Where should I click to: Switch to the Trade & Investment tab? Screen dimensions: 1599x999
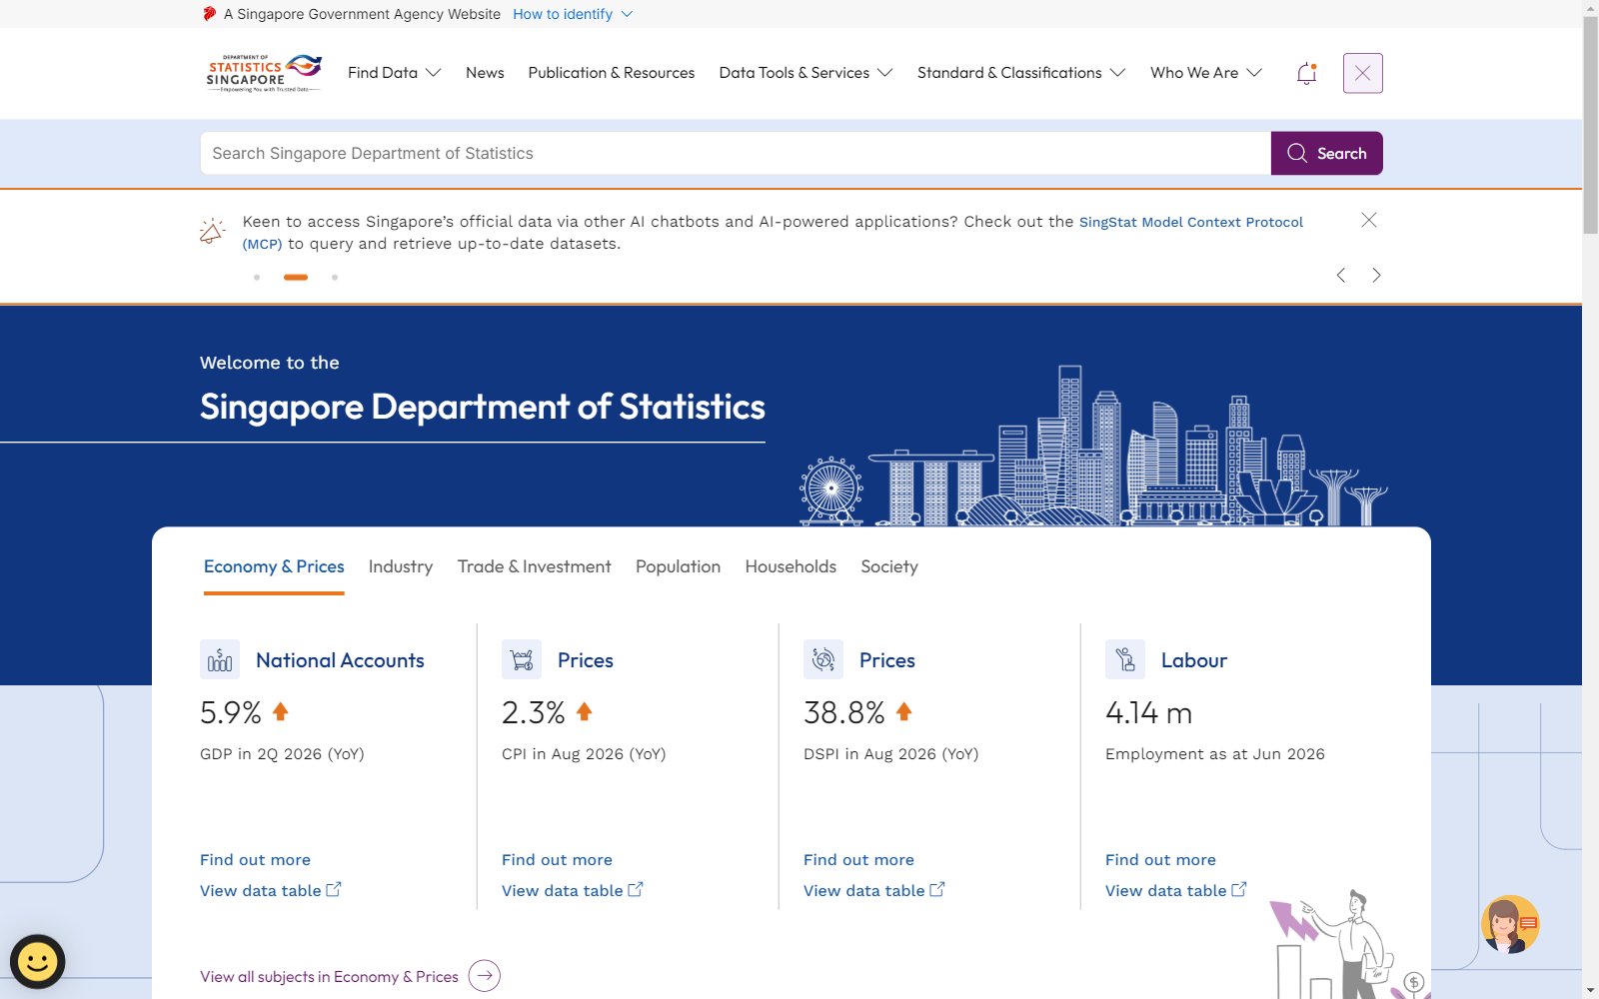point(534,566)
